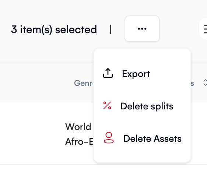The height and width of the screenshot is (179, 207).
Task: Click the red person icon for Delete Assets
Action: point(109,138)
